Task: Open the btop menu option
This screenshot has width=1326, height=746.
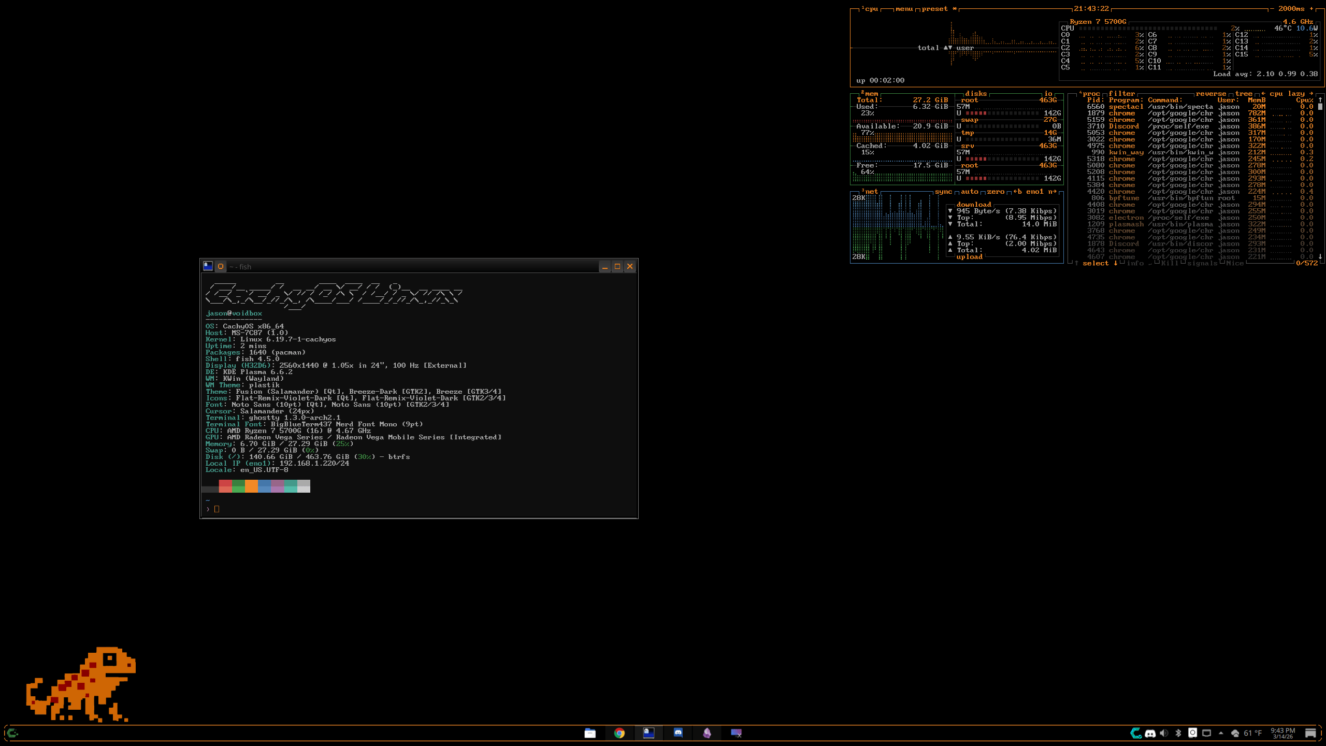Action: (904, 9)
